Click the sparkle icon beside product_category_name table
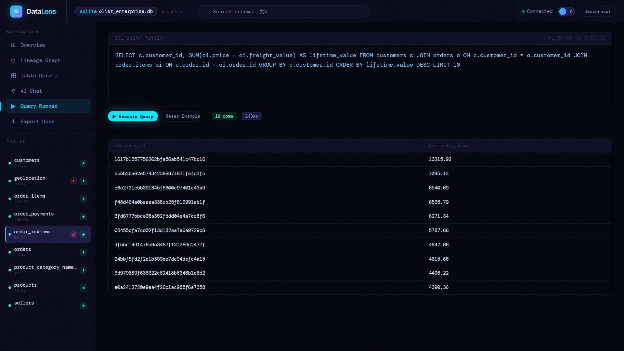 [x=84, y=270]
